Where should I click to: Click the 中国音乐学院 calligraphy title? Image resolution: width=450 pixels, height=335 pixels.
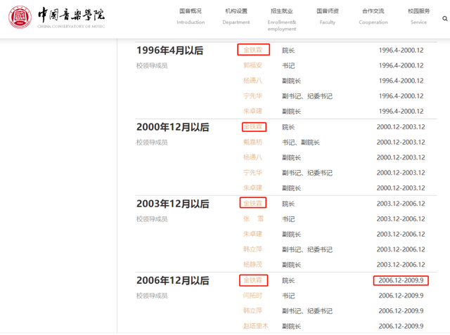pyautogui.click(x=71, y=14)
